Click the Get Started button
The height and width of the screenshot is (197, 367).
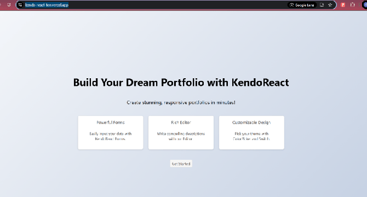[x=181, y=164]
